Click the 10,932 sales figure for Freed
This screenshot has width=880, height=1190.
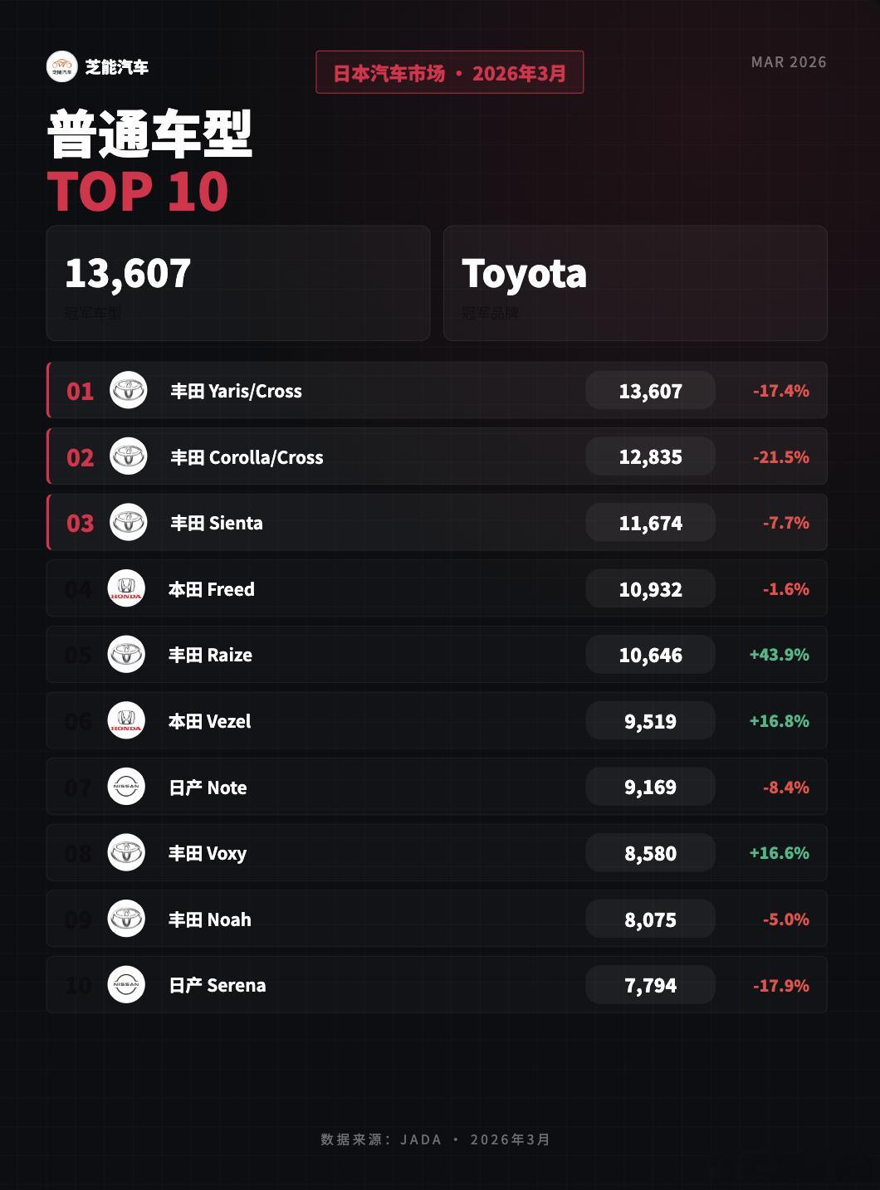pos(650,589)
